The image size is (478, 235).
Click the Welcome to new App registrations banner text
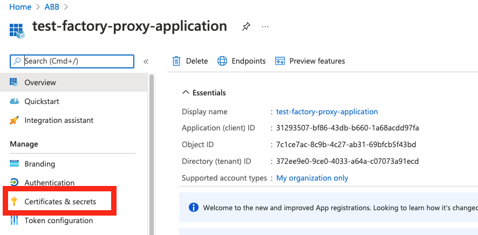(340, 208)
